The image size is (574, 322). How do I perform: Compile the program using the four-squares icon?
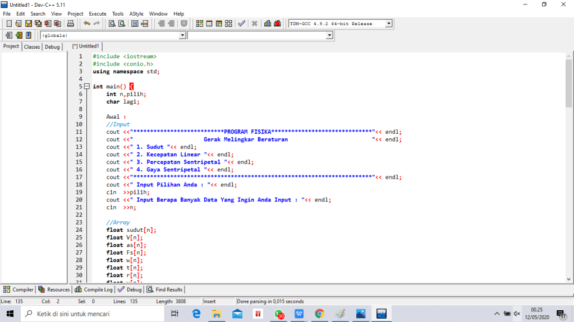(x=200, y=24)
